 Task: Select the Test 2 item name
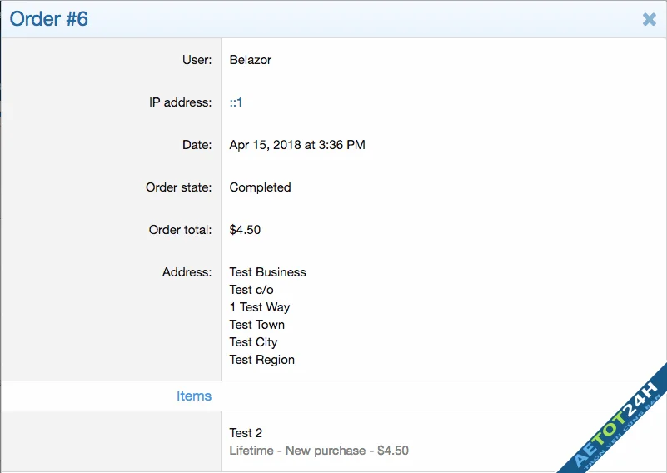246,433
